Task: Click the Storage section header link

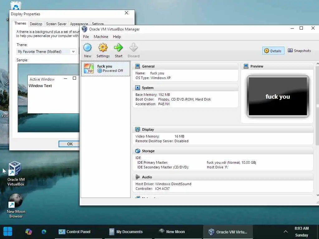Action: pos(148,151)
